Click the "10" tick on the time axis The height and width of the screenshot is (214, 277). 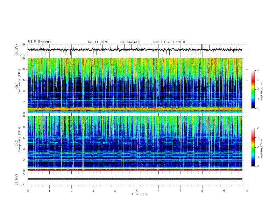pos(246,191)
